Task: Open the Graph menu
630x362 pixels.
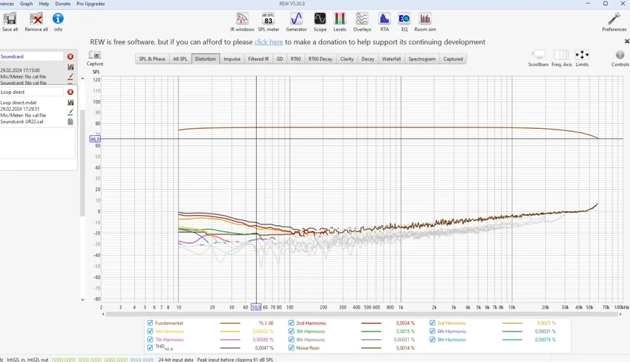Action: coord(26,4)
